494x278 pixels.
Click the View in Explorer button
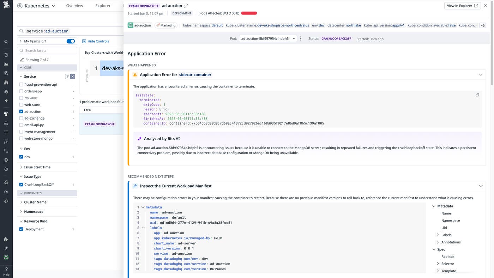coord(462,5)
